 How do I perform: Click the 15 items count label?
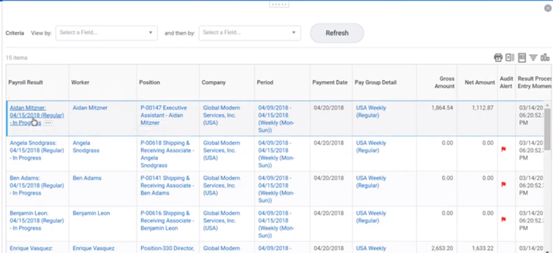[16, 57]
